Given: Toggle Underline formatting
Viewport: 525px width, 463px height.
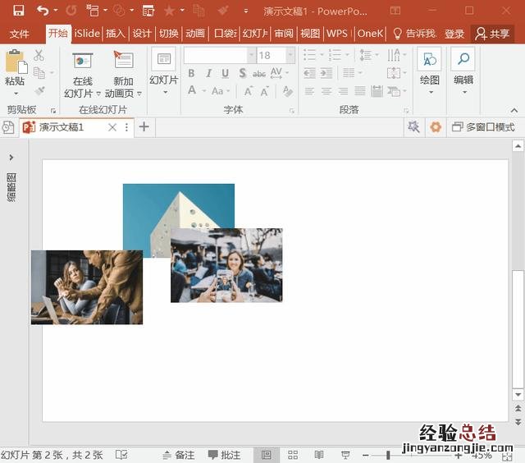Looking at the screenshot, I should click(x=225, y=73).
